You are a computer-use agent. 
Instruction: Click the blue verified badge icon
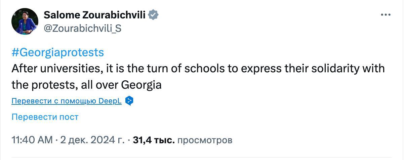click(154, 15)
